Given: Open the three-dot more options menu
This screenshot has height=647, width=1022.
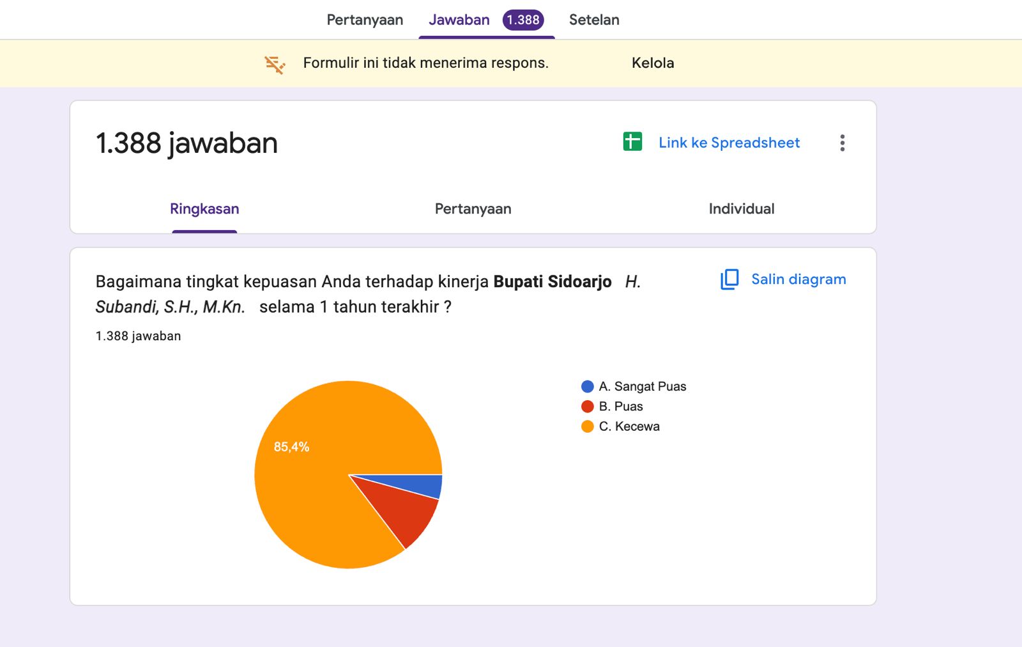Looking at the screenshot, I should [x=842, y=143].
